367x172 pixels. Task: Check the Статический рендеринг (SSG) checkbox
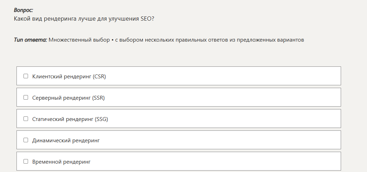(26, 119)
